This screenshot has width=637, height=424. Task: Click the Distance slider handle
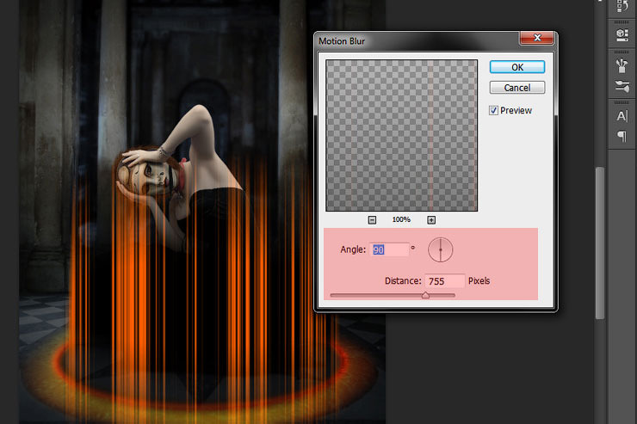point(425,295)
